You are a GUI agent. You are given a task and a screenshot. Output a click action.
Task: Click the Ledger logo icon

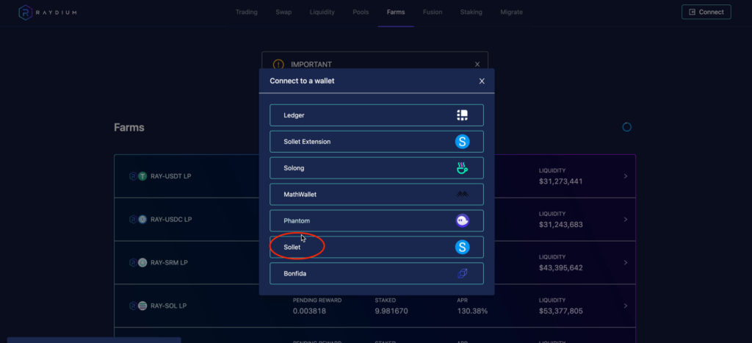tap(463, 115)
